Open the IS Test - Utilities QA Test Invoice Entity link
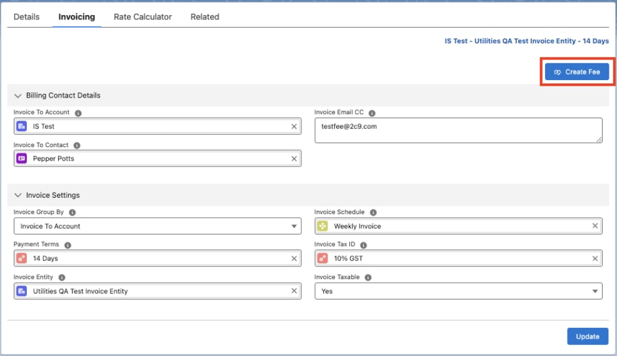 coord(526,41)
